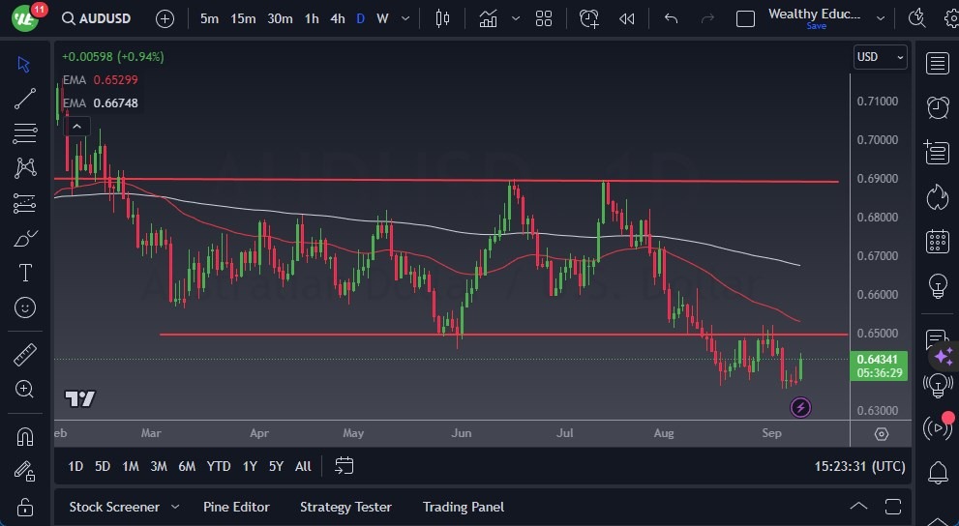The height and width of the screenshot is (526, 959).
Task: Click the bar replay rewind icon
Action: tap(627, 18)
